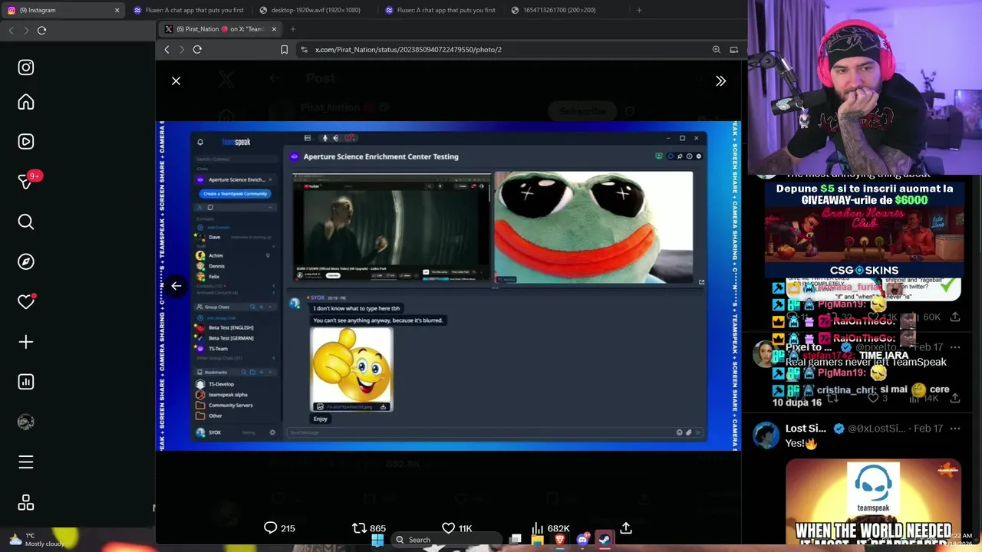
Task: Go to Instagram Home
Action: coord(26,103)
